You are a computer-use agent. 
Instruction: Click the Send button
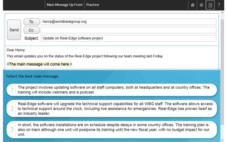tap(14, 30)
